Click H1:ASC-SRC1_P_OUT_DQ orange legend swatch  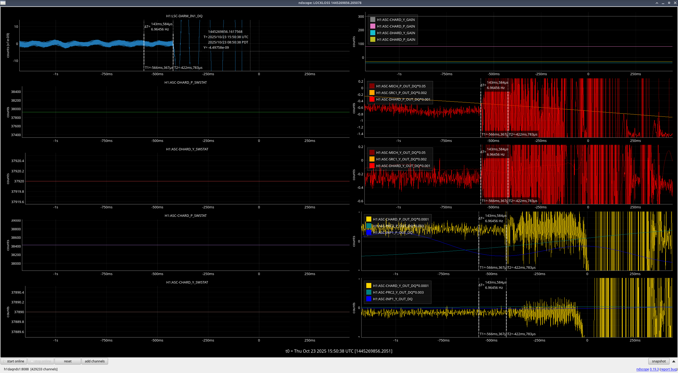(x=372, y=93)
